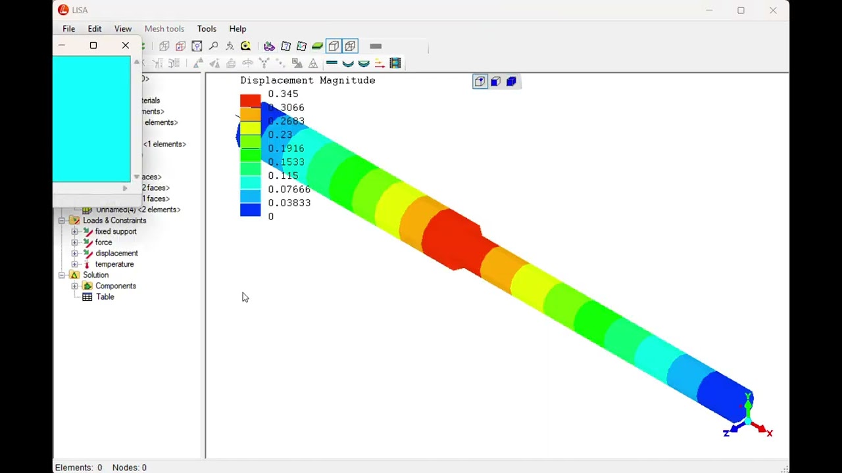Screen dimensions: 842x473
Task: Click the LISA application logo icon
Action: 63,10
